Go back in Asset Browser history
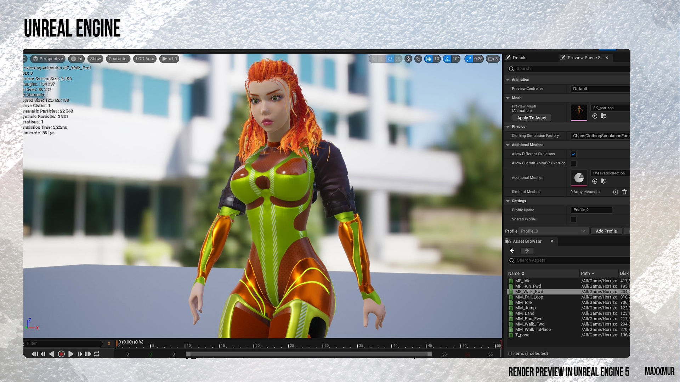 [512, 251]
